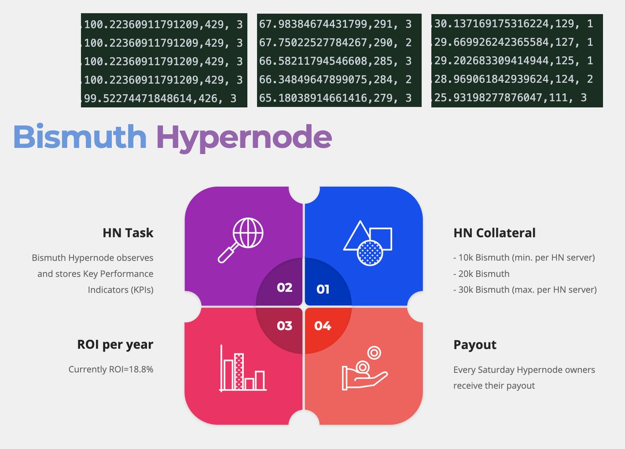Select terminal row "28.969061842939624,124, 2"

[514, 79]
